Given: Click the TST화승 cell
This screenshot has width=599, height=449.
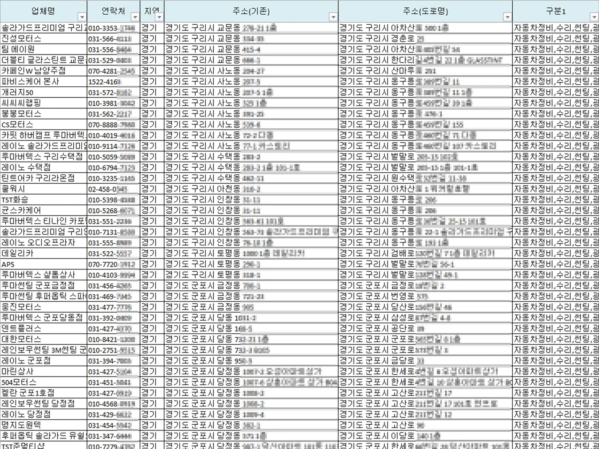Looking at the screenshot, I should click(44, 200).
